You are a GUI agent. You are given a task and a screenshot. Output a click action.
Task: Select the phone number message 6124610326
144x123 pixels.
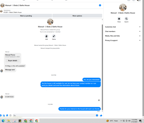(x=9, y=97)
